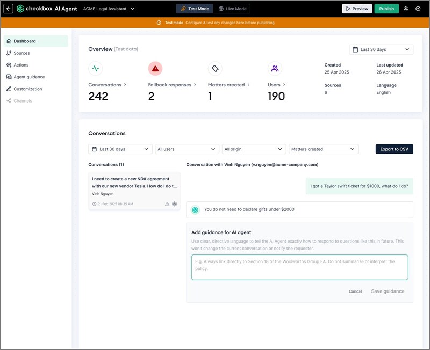Expand Users stat chevron
430x350 pixels.
pyautogui.click(x=284, y=85)
